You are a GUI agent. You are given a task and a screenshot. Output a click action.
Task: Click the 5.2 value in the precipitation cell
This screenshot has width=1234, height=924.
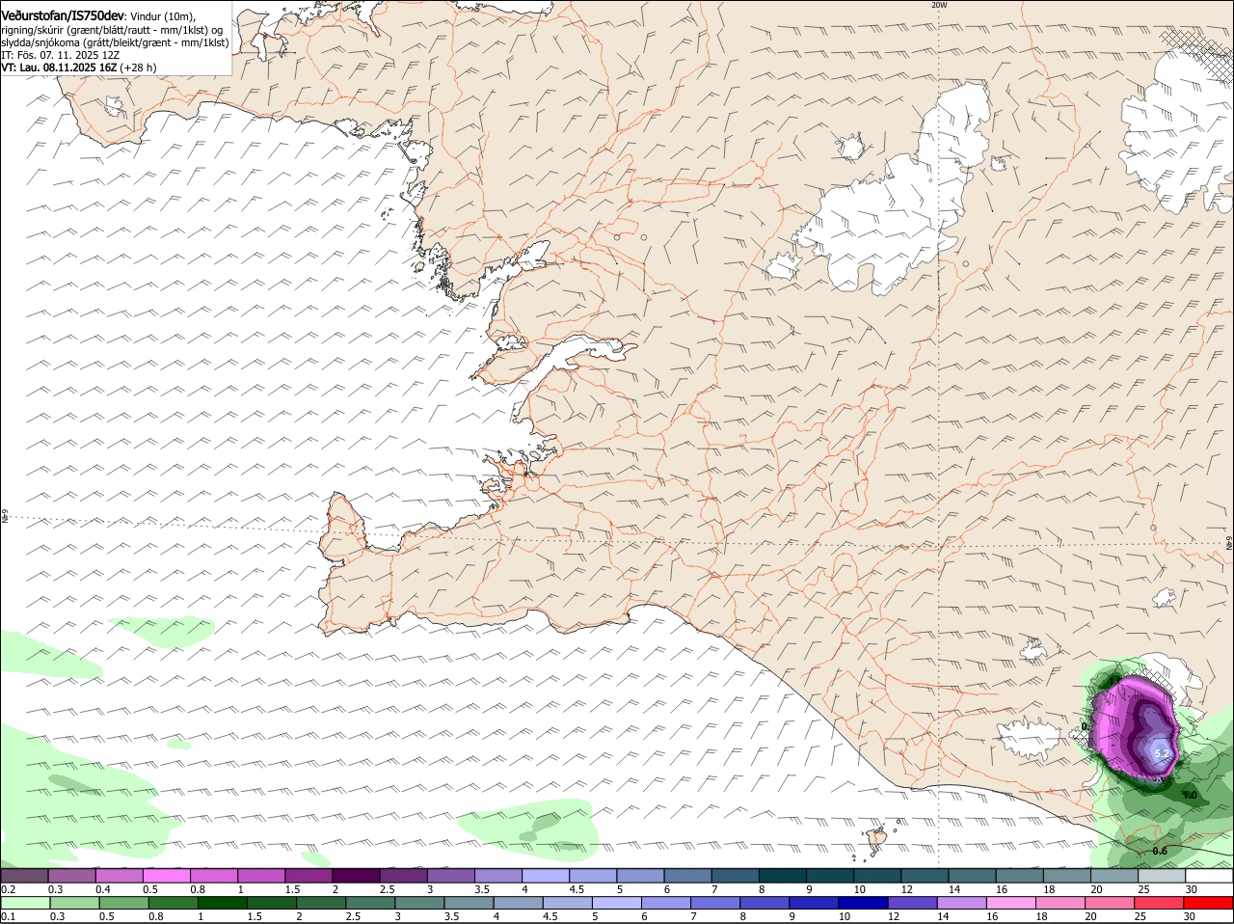click(1161, 753)
